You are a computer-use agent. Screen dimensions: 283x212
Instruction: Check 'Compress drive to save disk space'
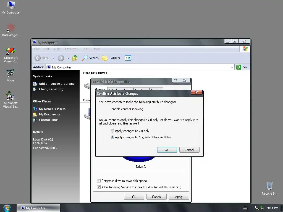(99, 181)
